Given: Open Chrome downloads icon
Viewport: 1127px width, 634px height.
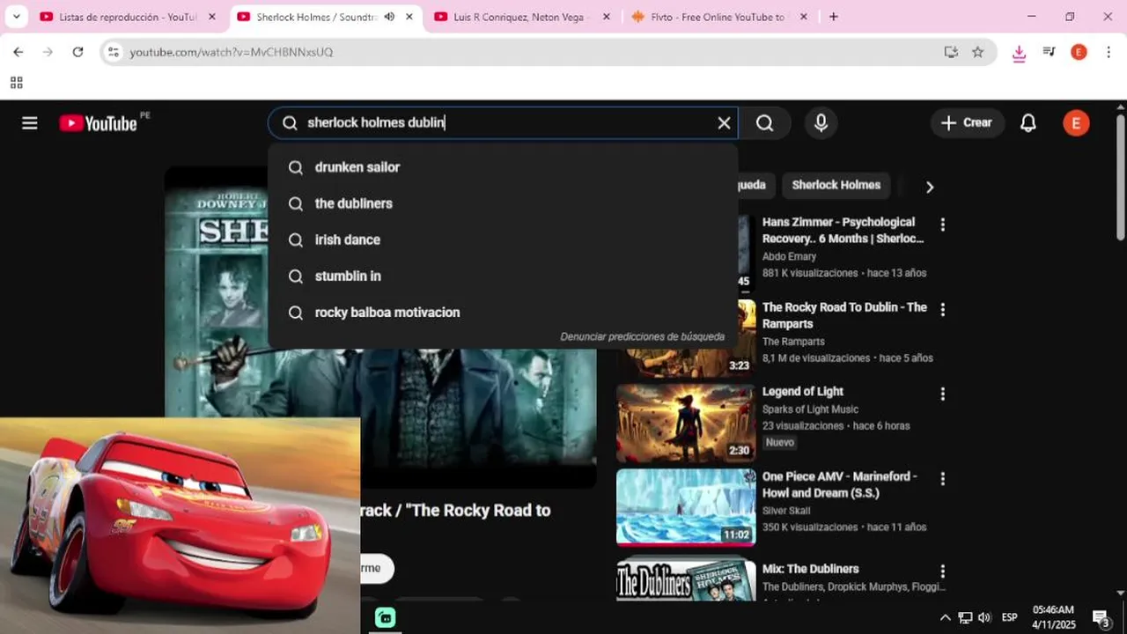Looking at the screenshot, I should tap(1019, 53).
